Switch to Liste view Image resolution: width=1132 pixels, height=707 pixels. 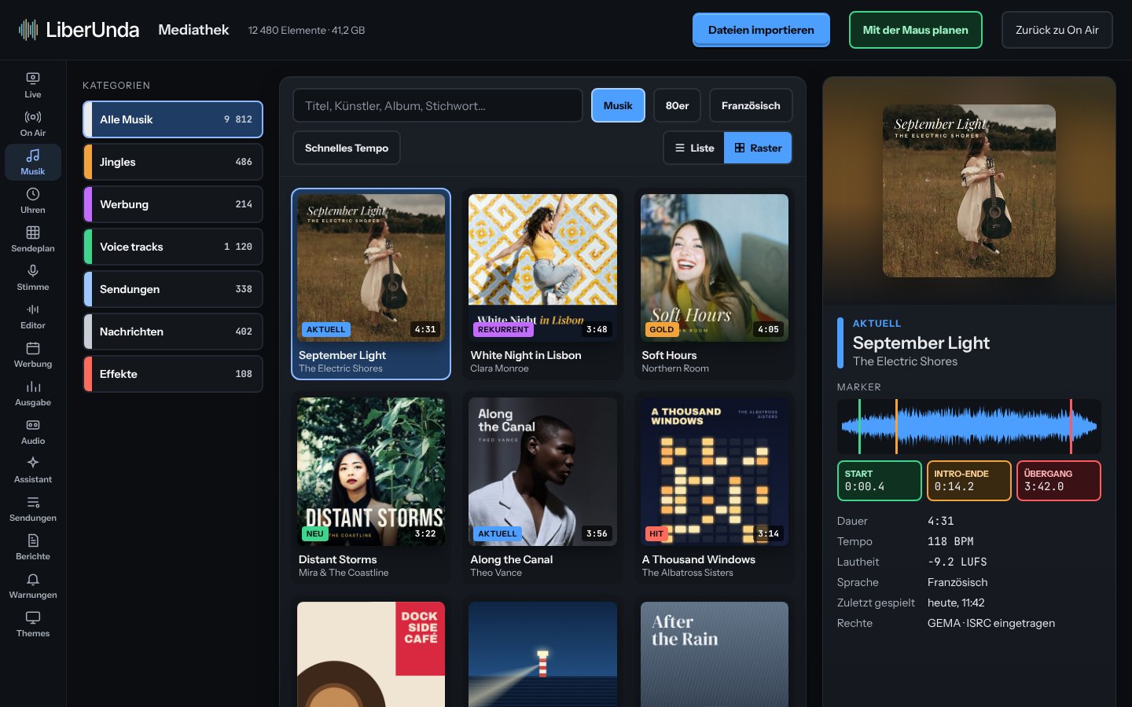694,148
